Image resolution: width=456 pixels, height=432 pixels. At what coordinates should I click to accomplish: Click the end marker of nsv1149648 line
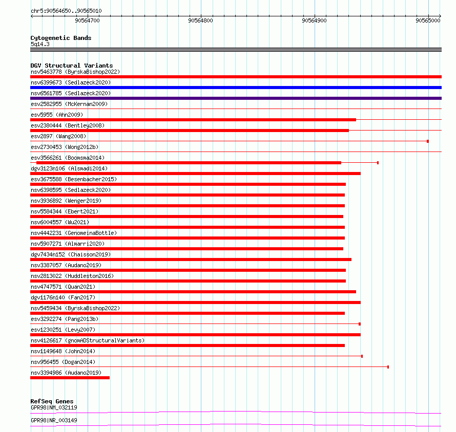tap(362, 356)
